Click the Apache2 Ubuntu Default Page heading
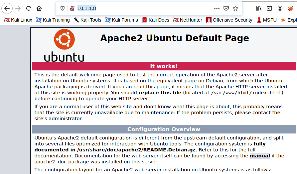297x174 pixels. [175, 38]
